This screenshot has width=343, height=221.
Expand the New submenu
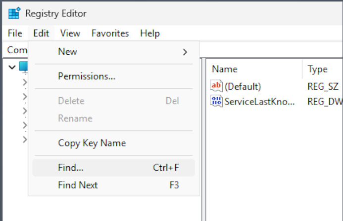113,52
